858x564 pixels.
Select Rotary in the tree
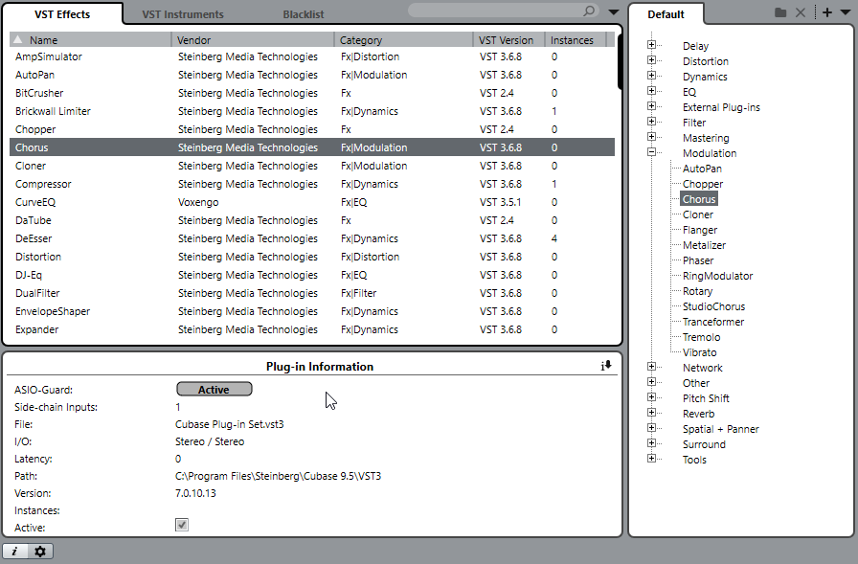click(698, 291)
